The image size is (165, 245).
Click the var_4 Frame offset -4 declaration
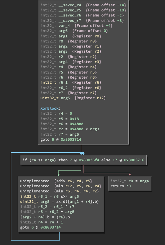[76, 26]
